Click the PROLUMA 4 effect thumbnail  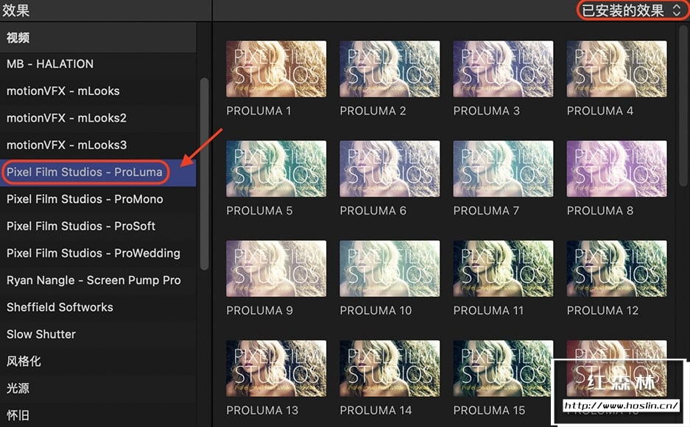pos(617,69)
